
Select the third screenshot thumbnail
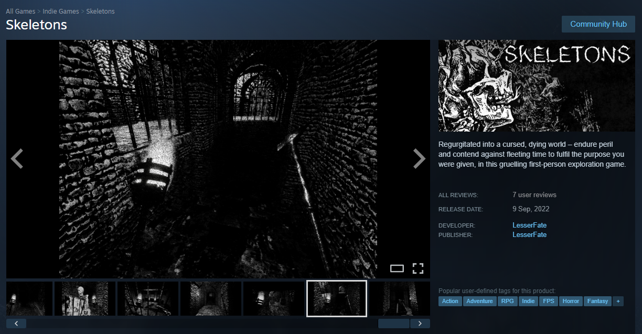click(148, 298)
